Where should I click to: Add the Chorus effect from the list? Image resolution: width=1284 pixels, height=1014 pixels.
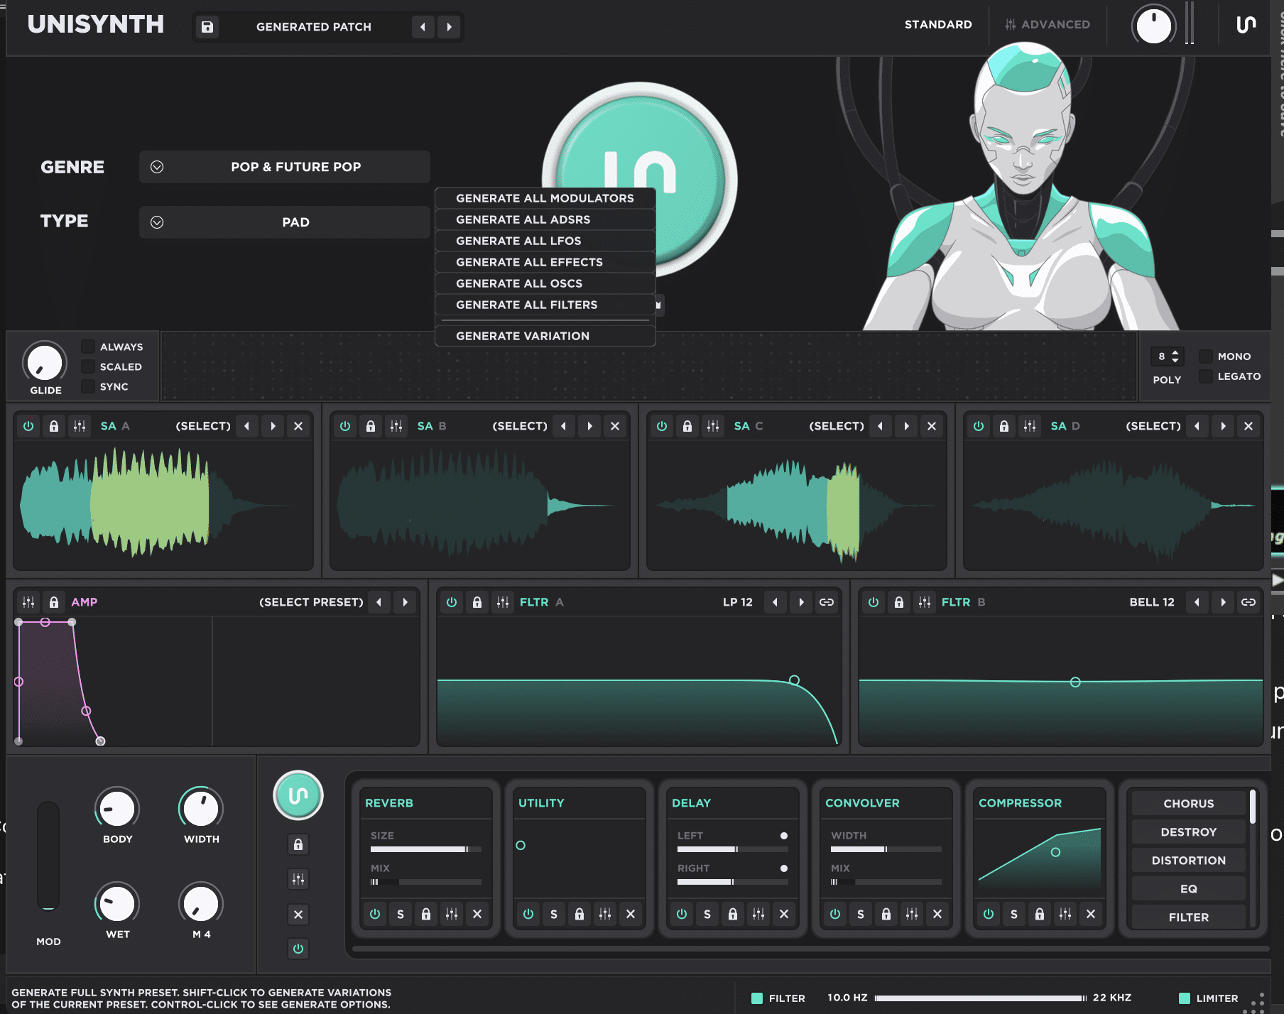click(x=1188, y=804)
